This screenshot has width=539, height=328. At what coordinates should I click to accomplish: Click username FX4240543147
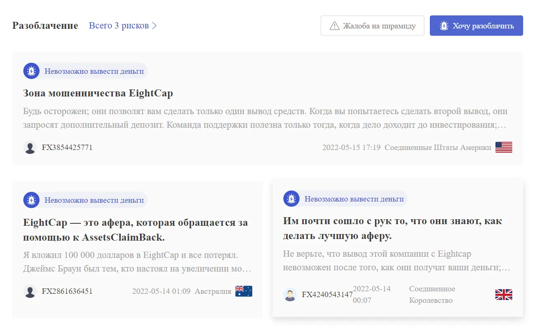coord(327,295)
